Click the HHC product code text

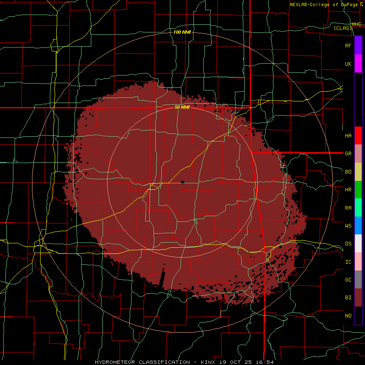tap(356, 24)
